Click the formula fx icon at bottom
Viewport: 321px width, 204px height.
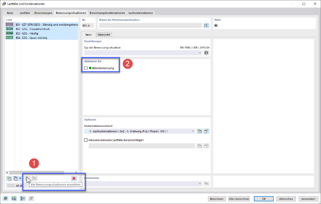[31, 199]
